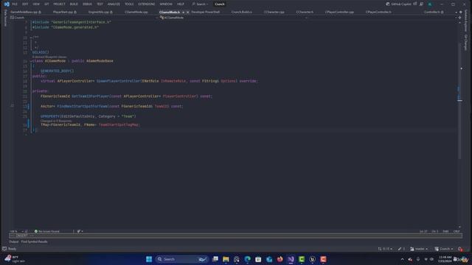Click the Visual Studio logo icon
This screenshot has height=265, width=472.
click(x=7, y=4)
